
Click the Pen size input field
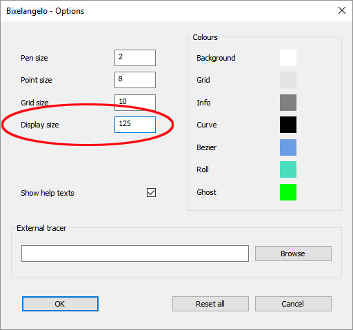click(x=135, y=58)
